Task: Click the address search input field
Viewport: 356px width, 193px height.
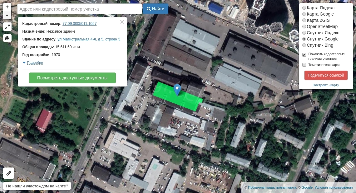Action: 80,9
